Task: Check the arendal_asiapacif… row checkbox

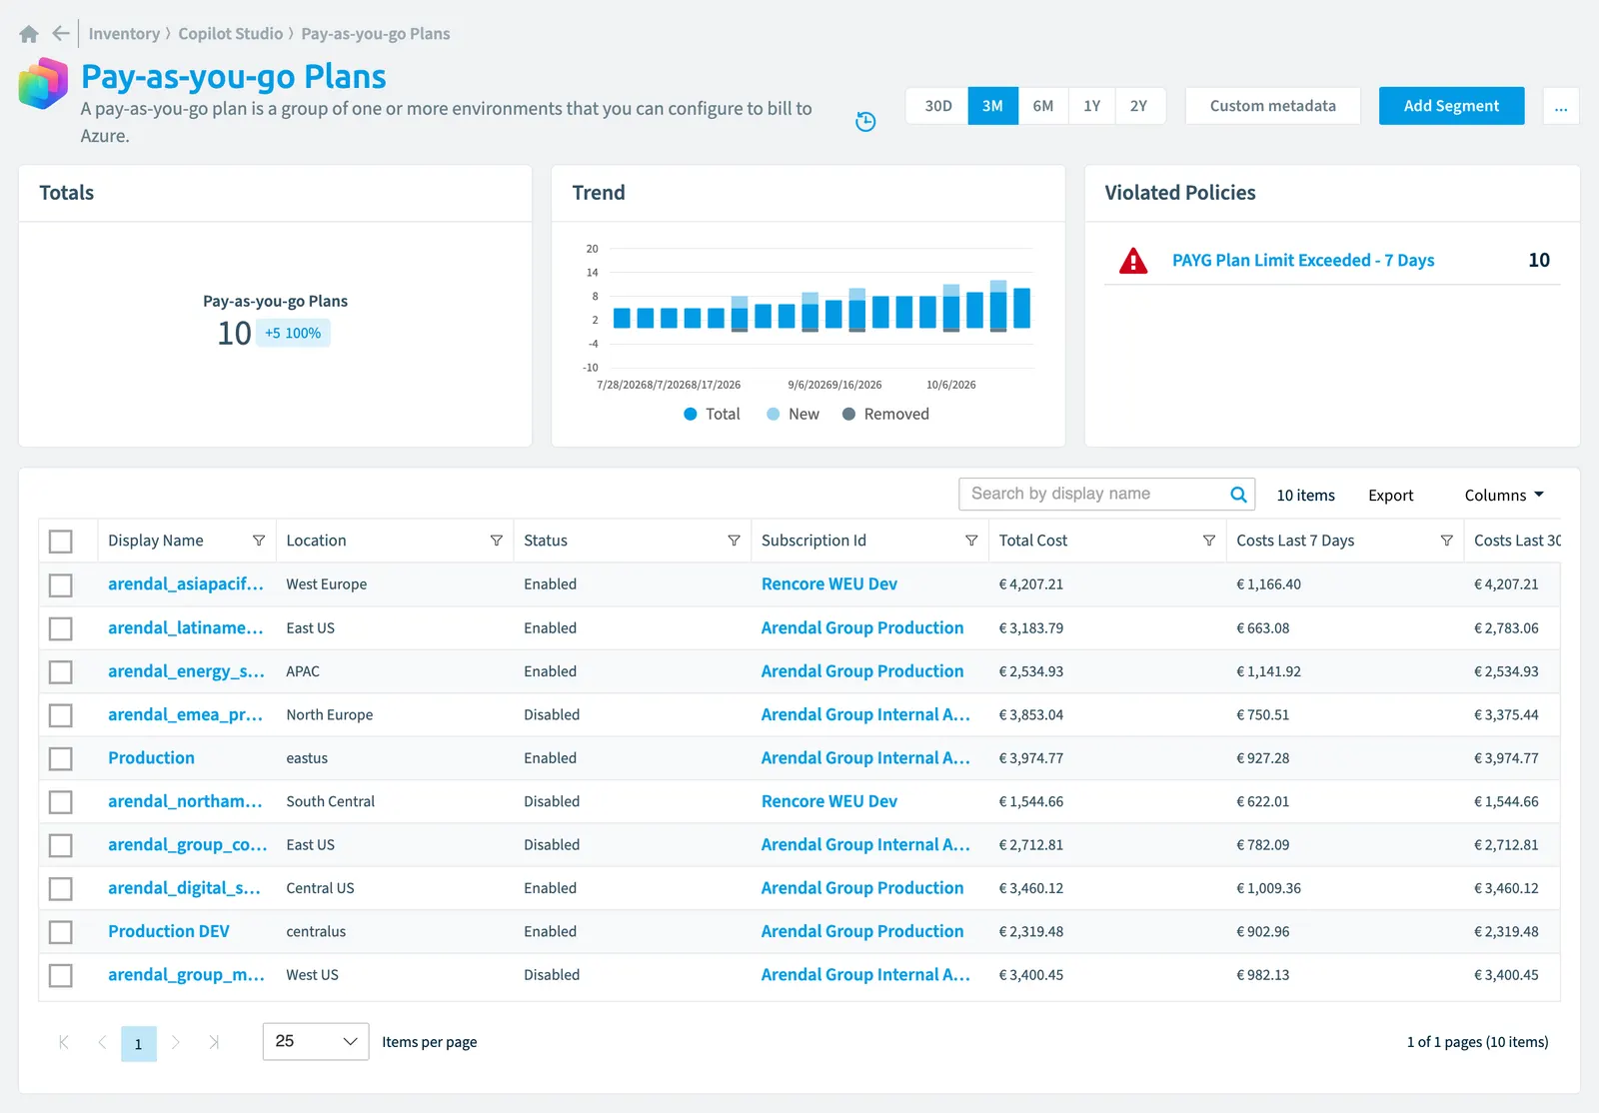Action: tap(61, 584)
